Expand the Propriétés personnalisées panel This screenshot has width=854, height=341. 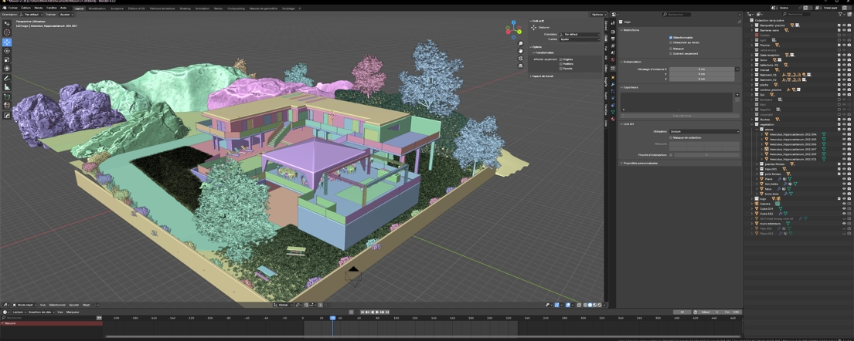coord(641,163)
